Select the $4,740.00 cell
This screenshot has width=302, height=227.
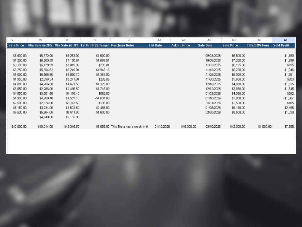click(x=41, y=117)
